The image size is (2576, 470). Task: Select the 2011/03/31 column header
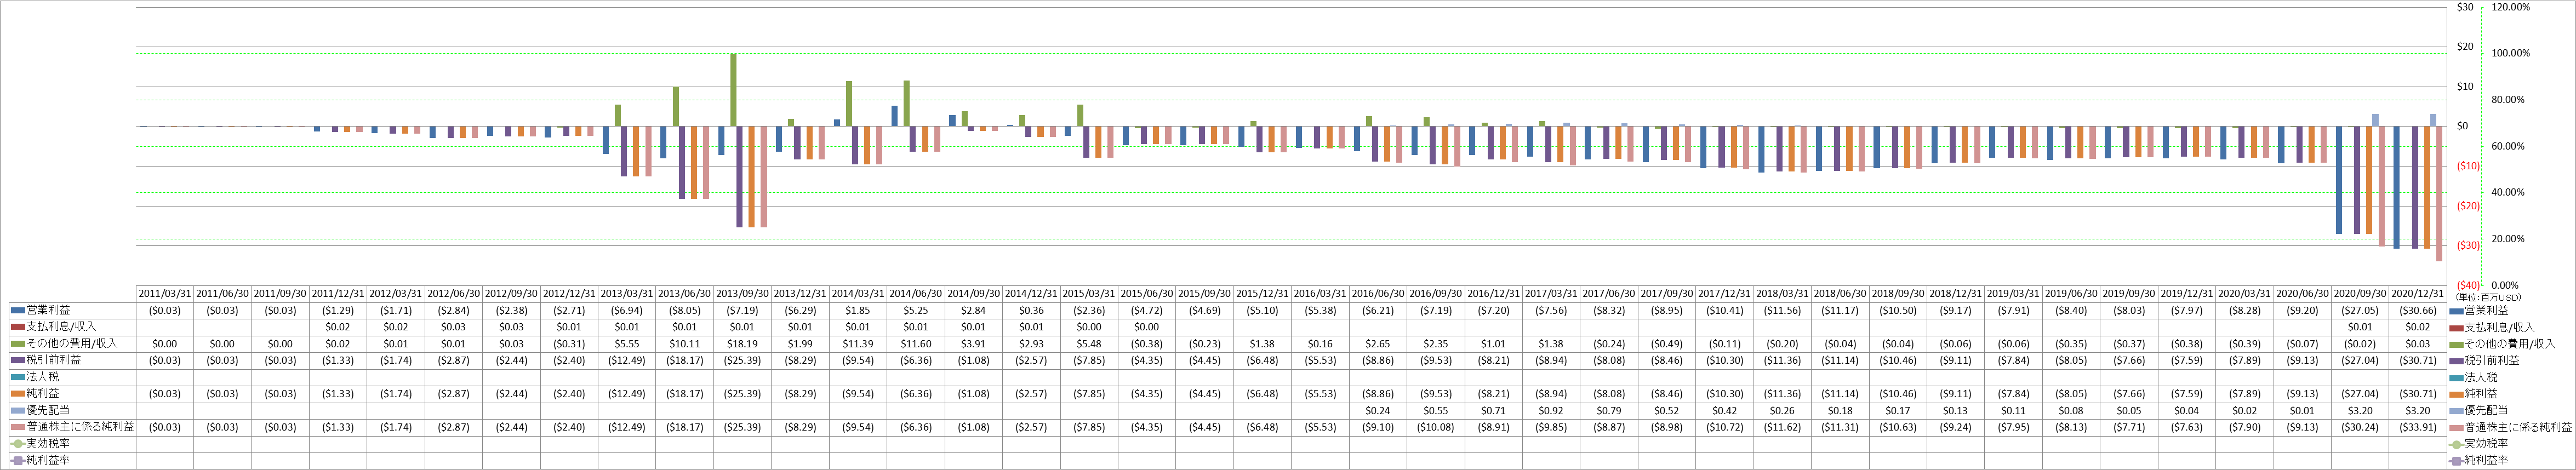[x=164, y=294]
